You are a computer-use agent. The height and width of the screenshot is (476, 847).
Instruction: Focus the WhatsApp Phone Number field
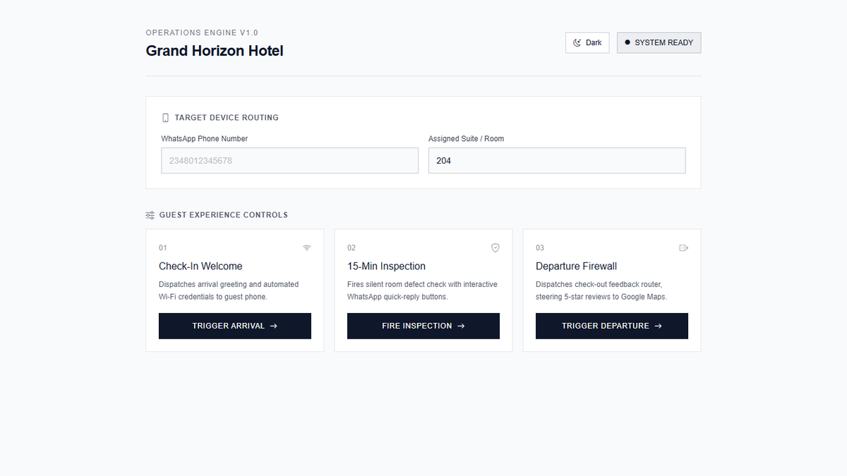tap(289, 161)
